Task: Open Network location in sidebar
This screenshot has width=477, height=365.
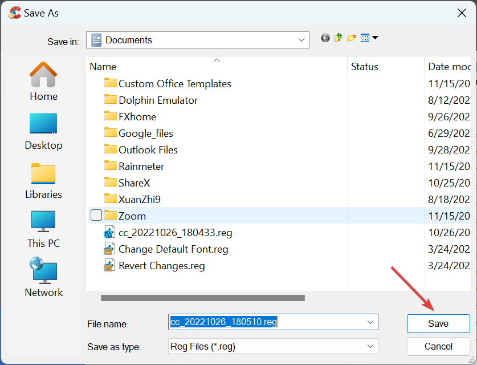Action: tap(43, 278)
